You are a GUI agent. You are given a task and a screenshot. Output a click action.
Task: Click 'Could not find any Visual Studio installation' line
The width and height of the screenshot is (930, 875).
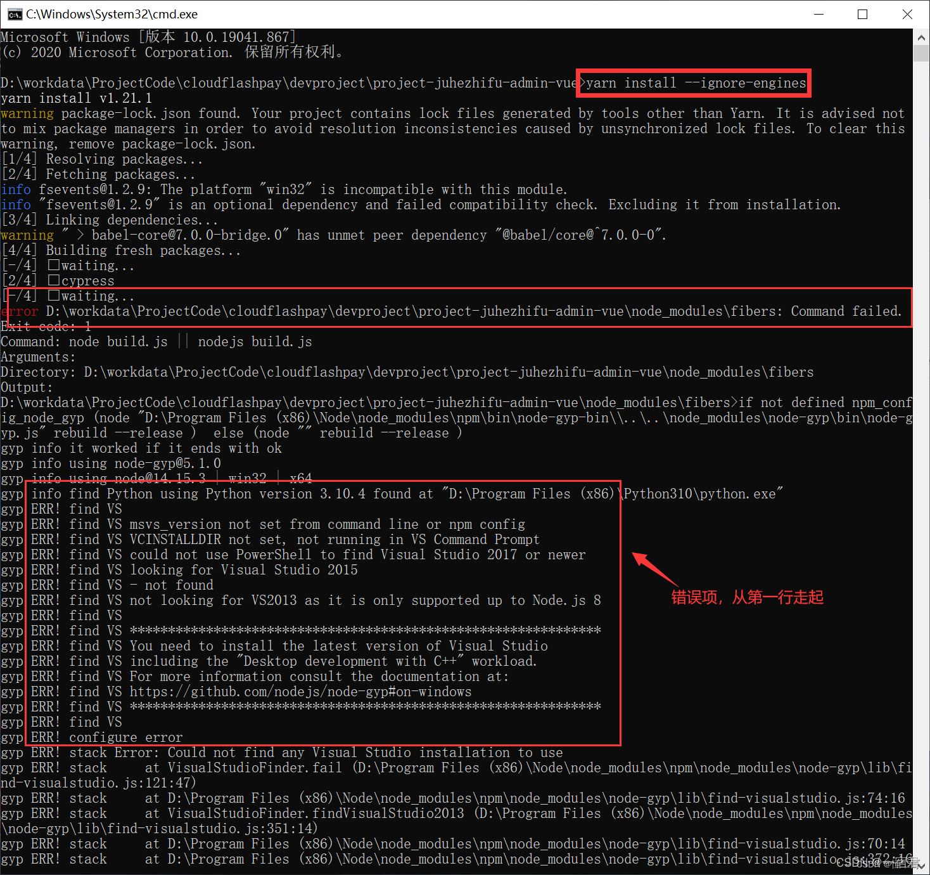click(281, 753)
